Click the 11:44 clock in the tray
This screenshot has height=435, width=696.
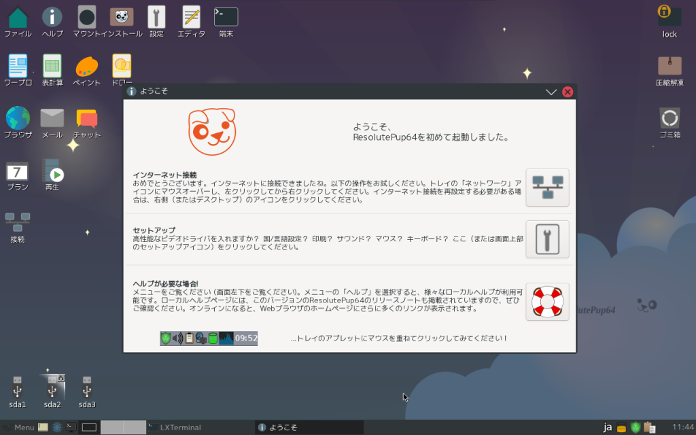pyautogui.click(x=682, y=428)
